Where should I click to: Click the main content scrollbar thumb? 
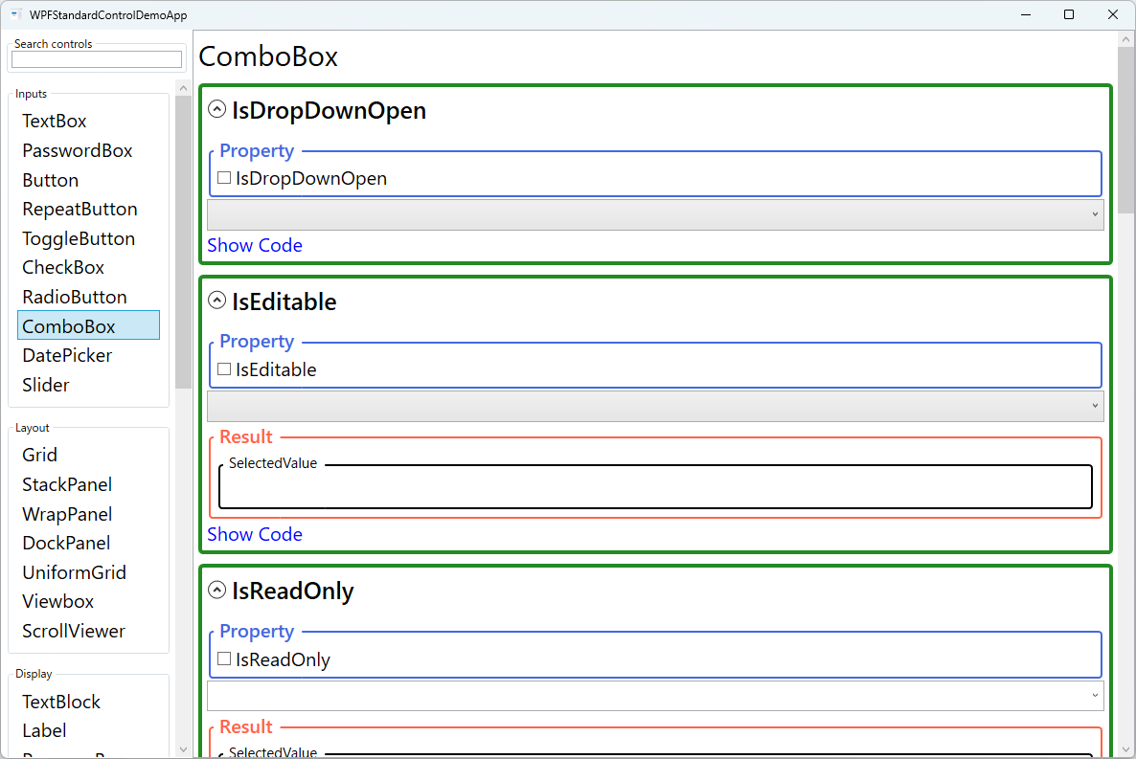click(1125, 130)
